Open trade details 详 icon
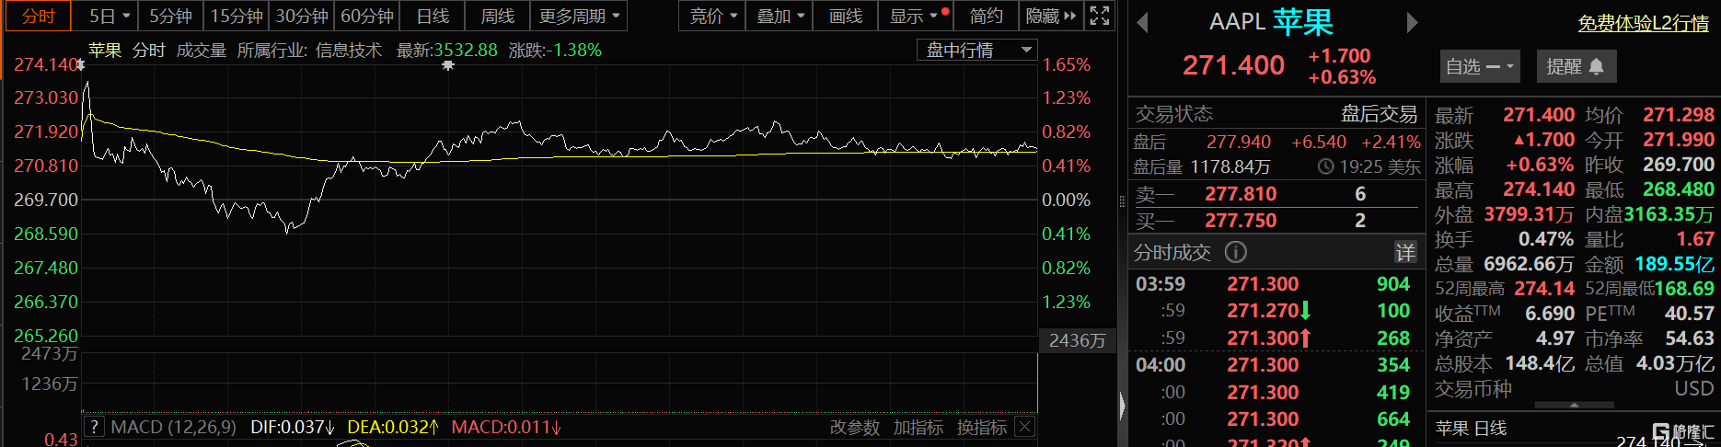 click(x=1405, y=252)
